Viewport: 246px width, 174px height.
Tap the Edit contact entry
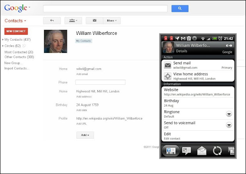pos(198,136)
